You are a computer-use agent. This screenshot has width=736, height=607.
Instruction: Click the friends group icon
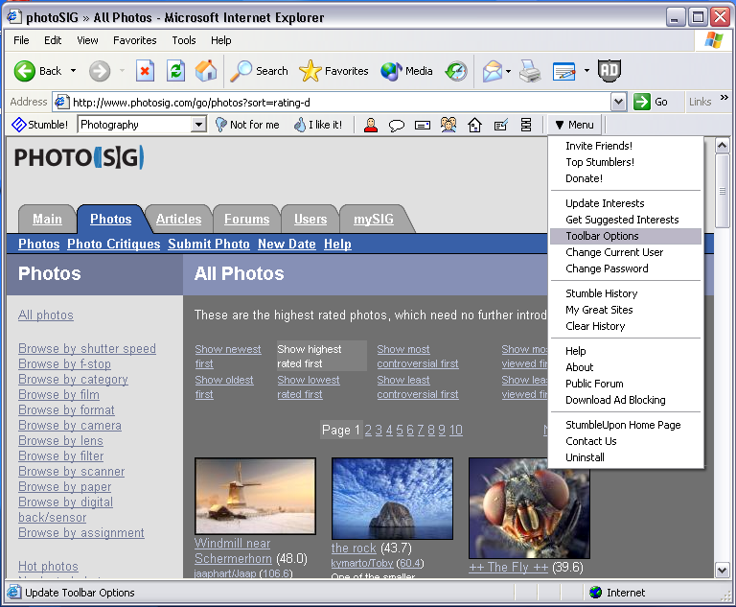point(448,125)
